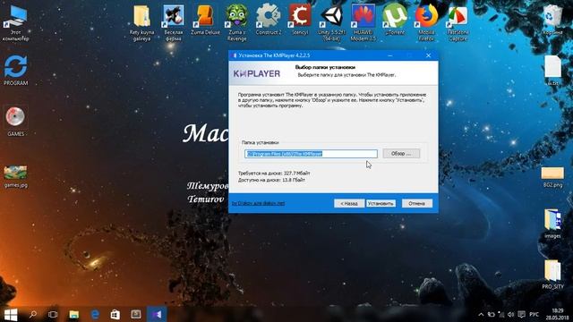
Task: Open the Action Center notifications icon
Action: (521, 314)
